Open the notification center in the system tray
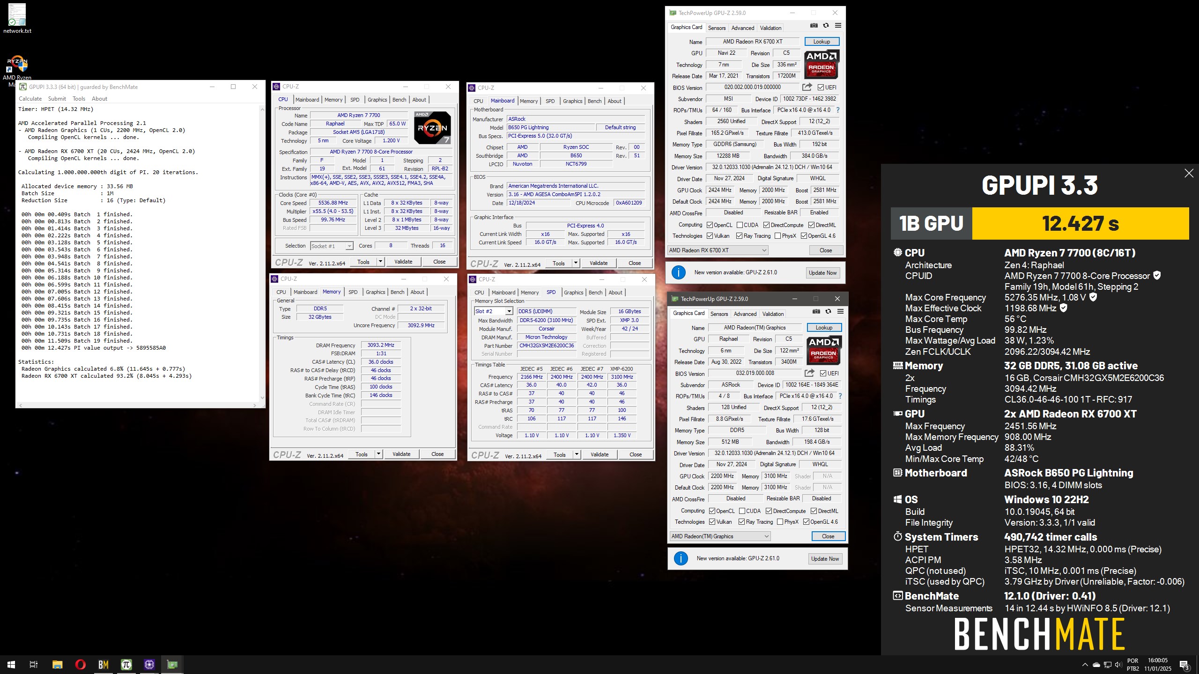Screen dimensions: 1199x674 click(x=1184, y=665)
